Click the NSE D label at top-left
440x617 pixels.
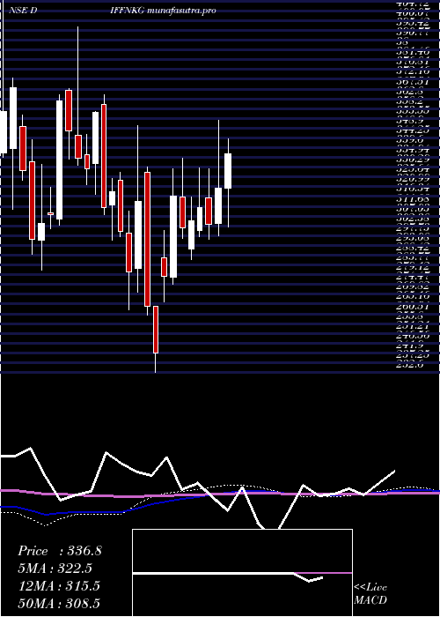coord(23,11)
